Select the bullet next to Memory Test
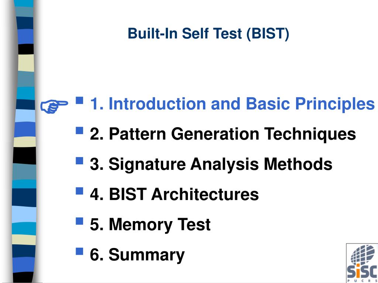This screenshot has height=283, width=378. pos(79,221)
